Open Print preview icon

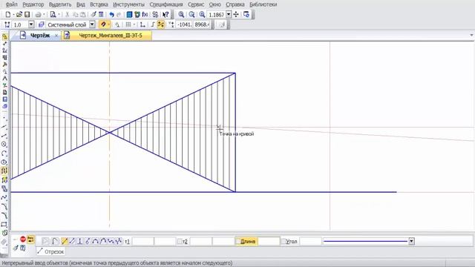click(53, 14)
